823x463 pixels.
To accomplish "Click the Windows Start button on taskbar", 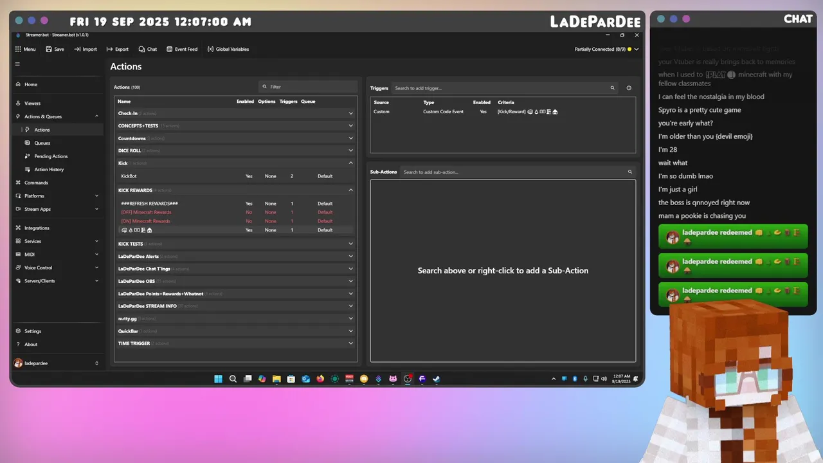I will pos(218,379).
